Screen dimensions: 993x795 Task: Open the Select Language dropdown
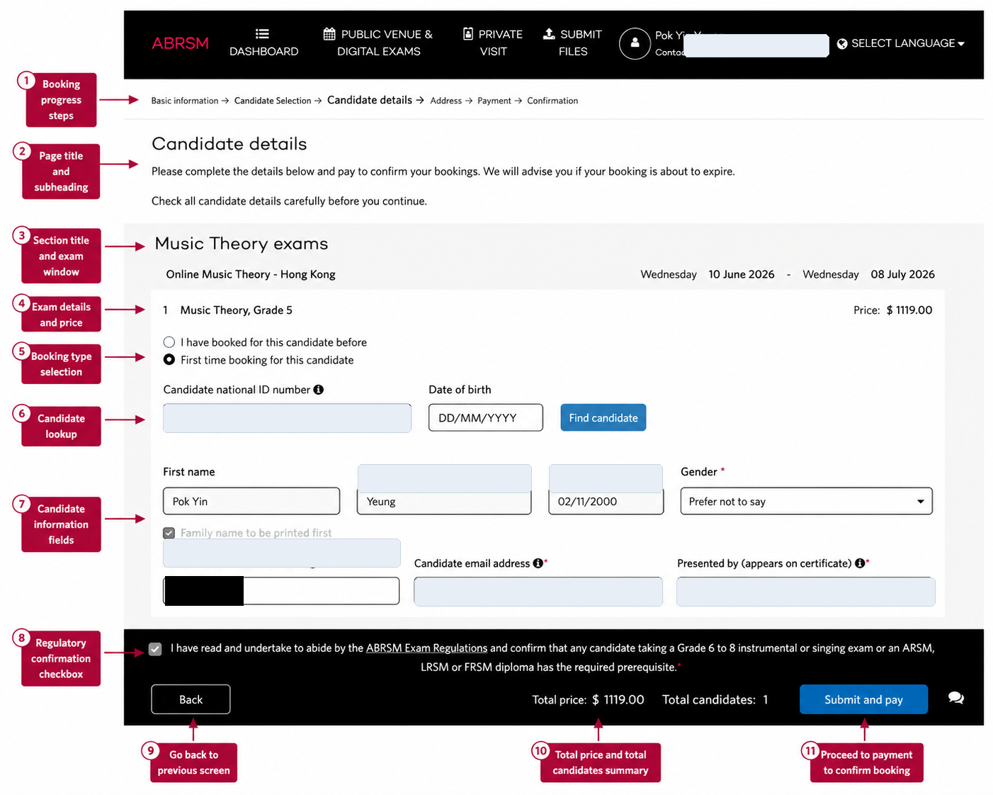click(x=901, y=43)
